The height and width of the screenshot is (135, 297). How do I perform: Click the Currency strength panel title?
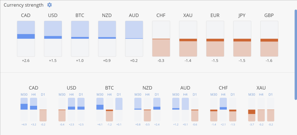[x=23, y=5]
